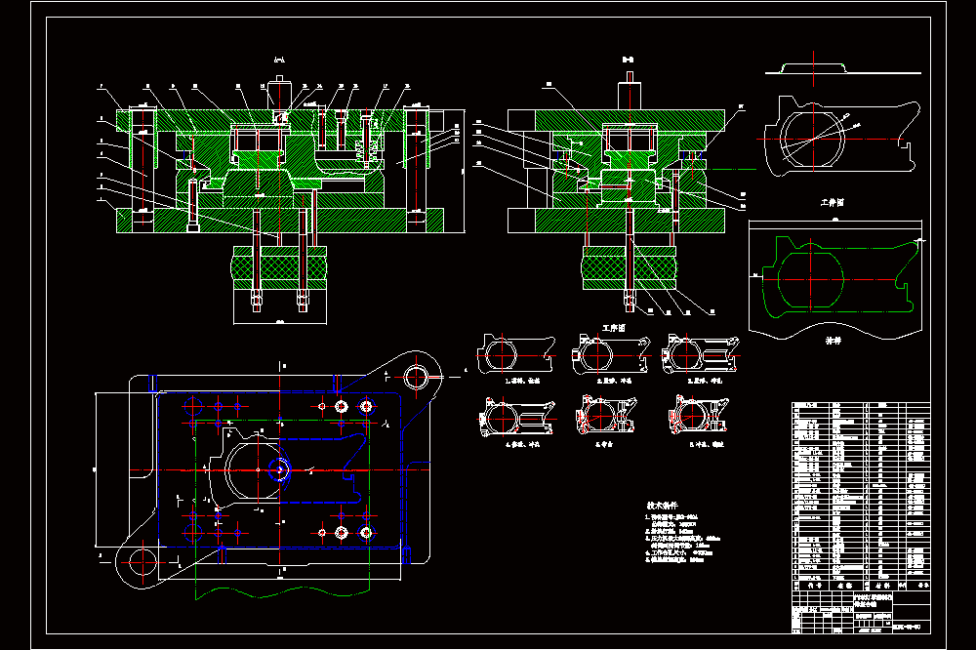
Task: Pick process step 4 workpiece sketch
Action: coord(516,417)
